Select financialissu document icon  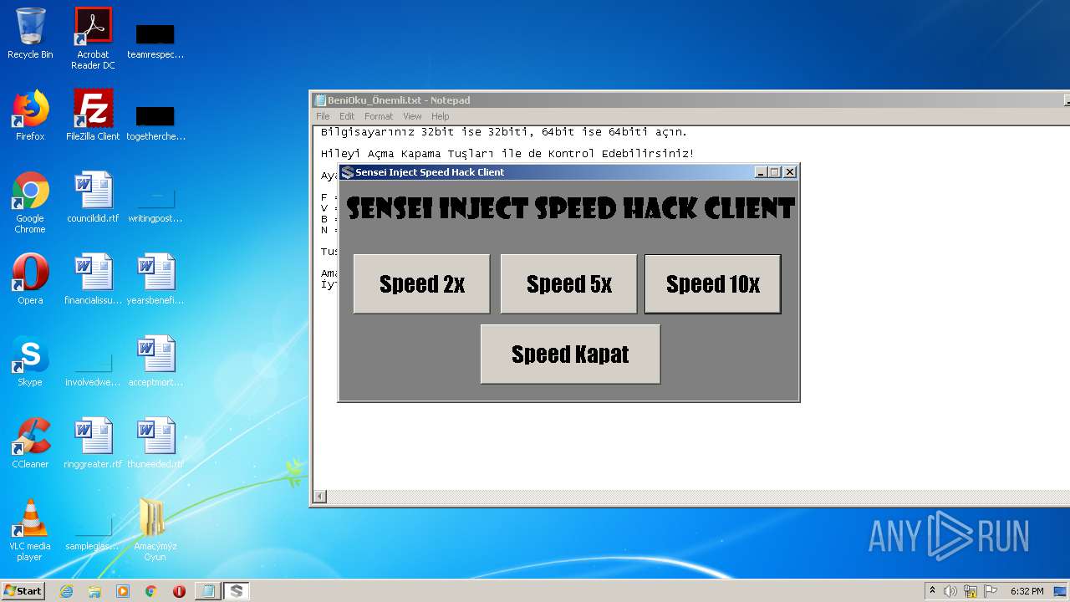93,279
